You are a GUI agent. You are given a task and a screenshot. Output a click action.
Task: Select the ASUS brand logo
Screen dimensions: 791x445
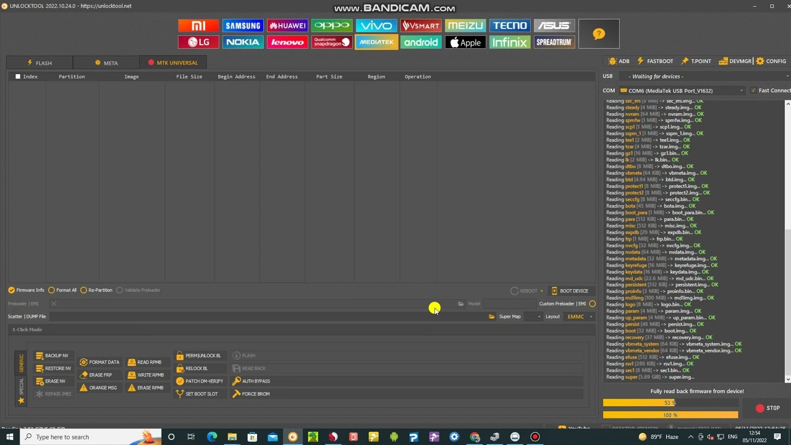pyautogui.click(x=554, y=25)
